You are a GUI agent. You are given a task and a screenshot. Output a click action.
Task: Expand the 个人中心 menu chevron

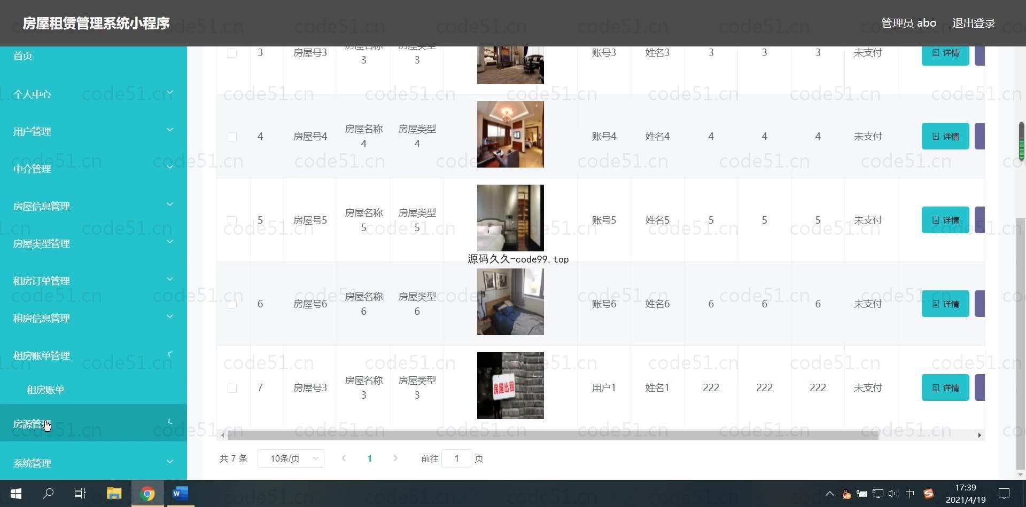click(170, 92)
